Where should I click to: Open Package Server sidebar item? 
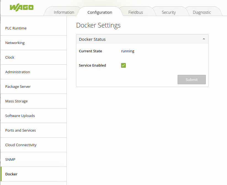18,87
